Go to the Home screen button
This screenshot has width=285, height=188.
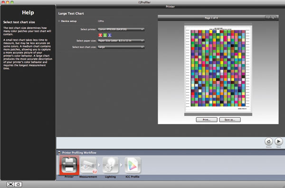coord(269,142)
